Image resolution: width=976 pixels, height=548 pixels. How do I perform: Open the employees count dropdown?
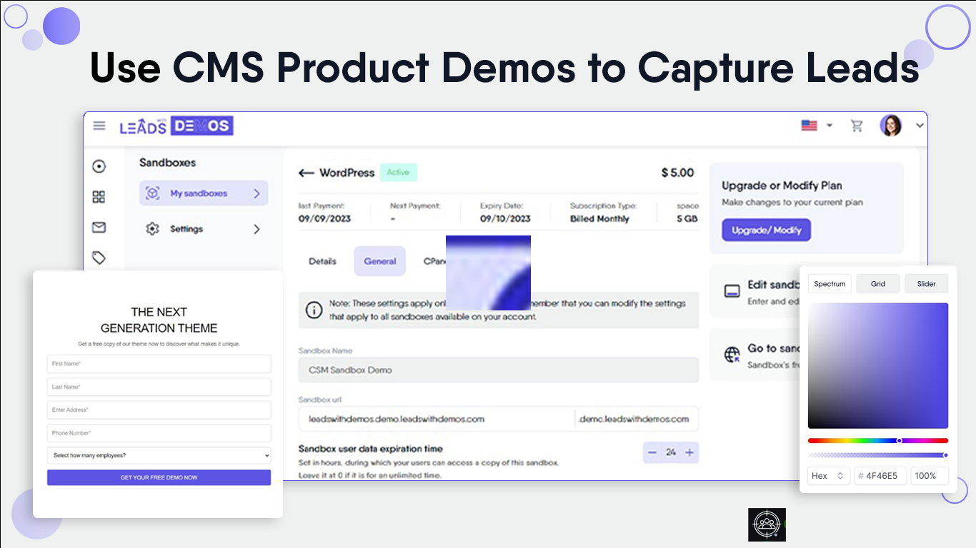[x=159, y=455]
